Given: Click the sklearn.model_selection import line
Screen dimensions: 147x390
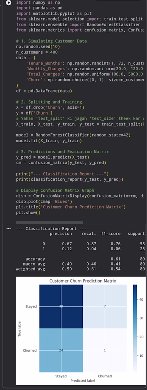Looking at the screenshot, I should [79, 19].
